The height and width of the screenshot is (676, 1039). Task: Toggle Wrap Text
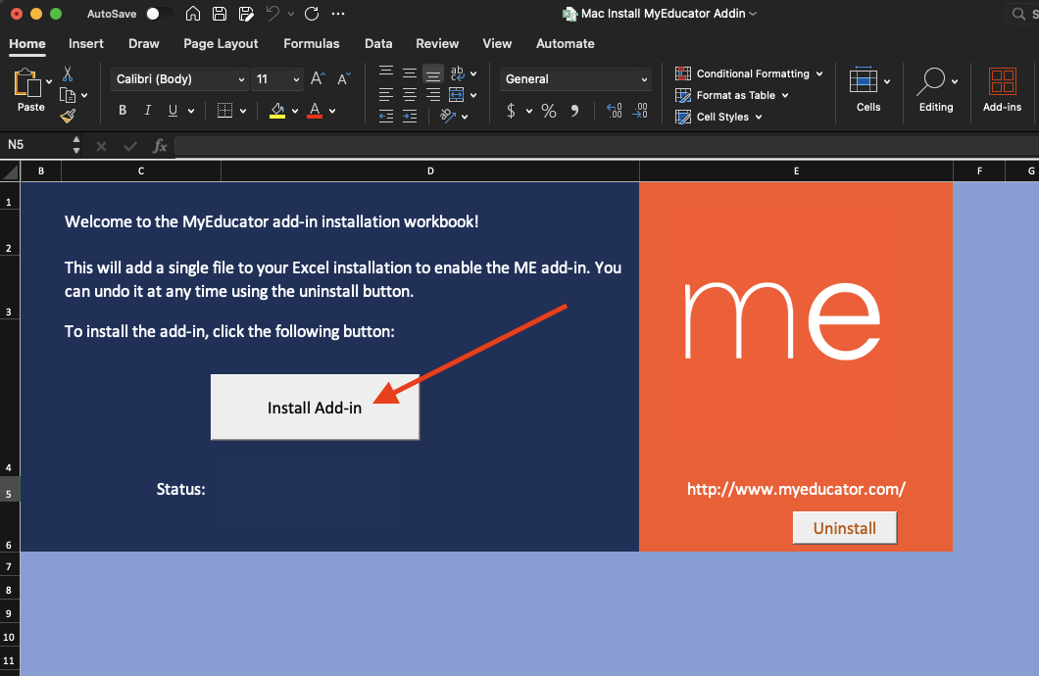coord(457,72)
